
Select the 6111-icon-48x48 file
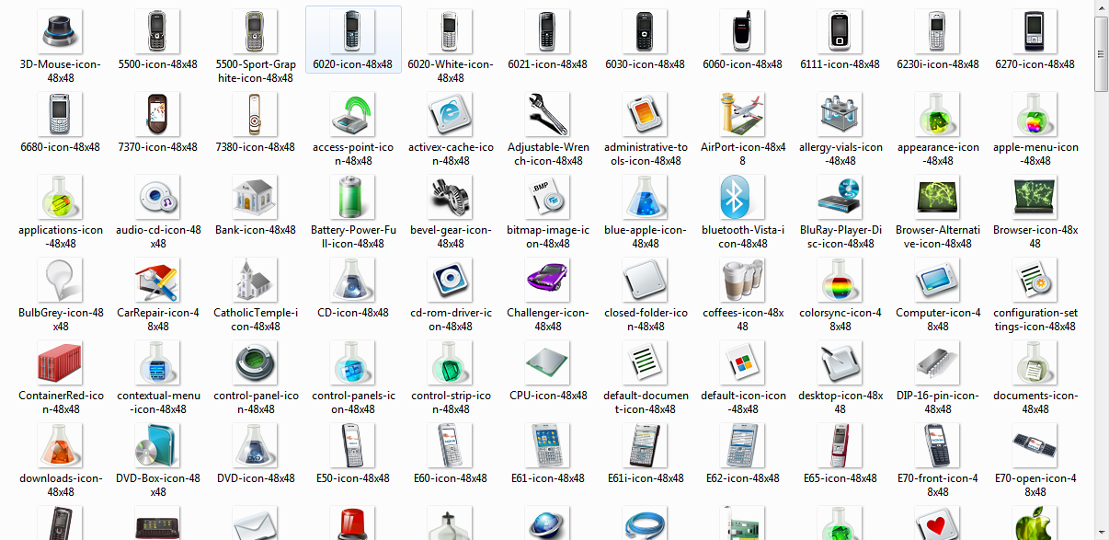click(x=840, y=31)
